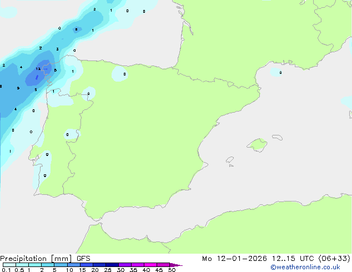Select the 2–5 mm legend color box
Screen dimensions: 352x272
coord(48,265)
